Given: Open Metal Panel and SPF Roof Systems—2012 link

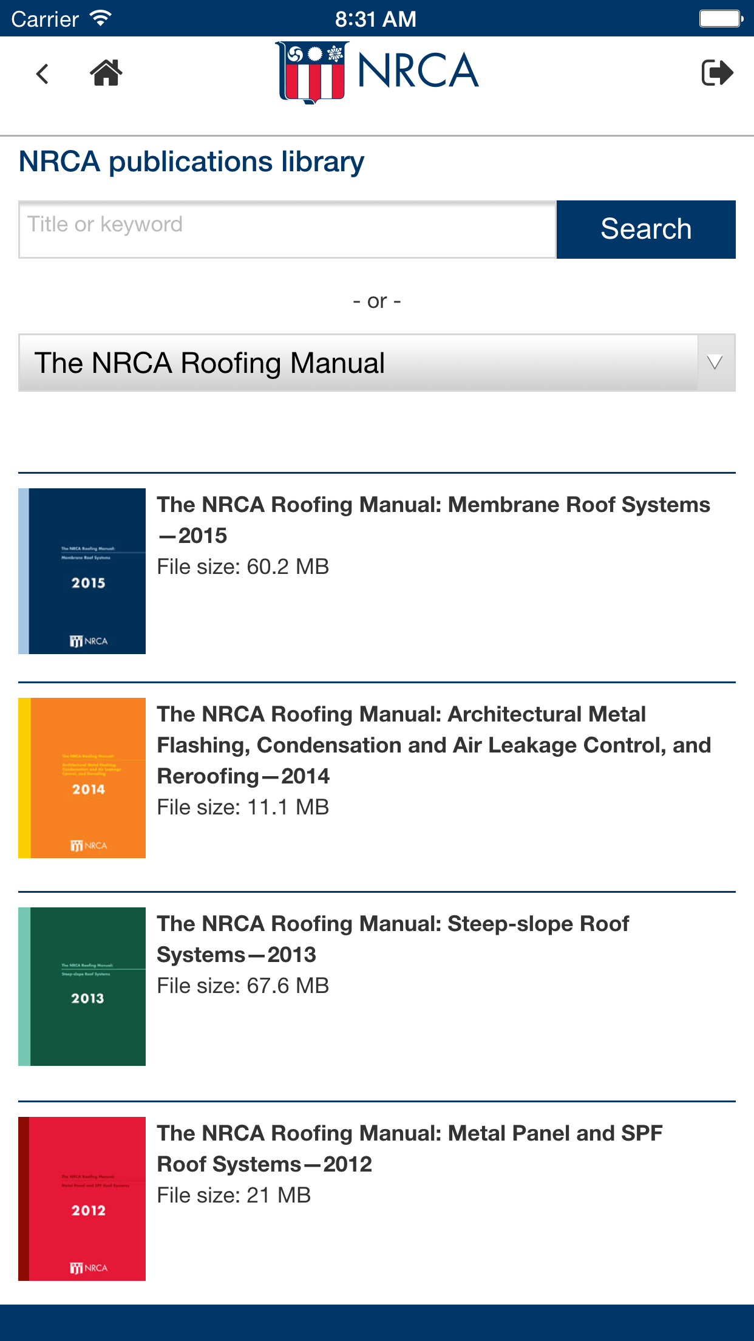Looking at the screenshot, I should (410, 1148).
